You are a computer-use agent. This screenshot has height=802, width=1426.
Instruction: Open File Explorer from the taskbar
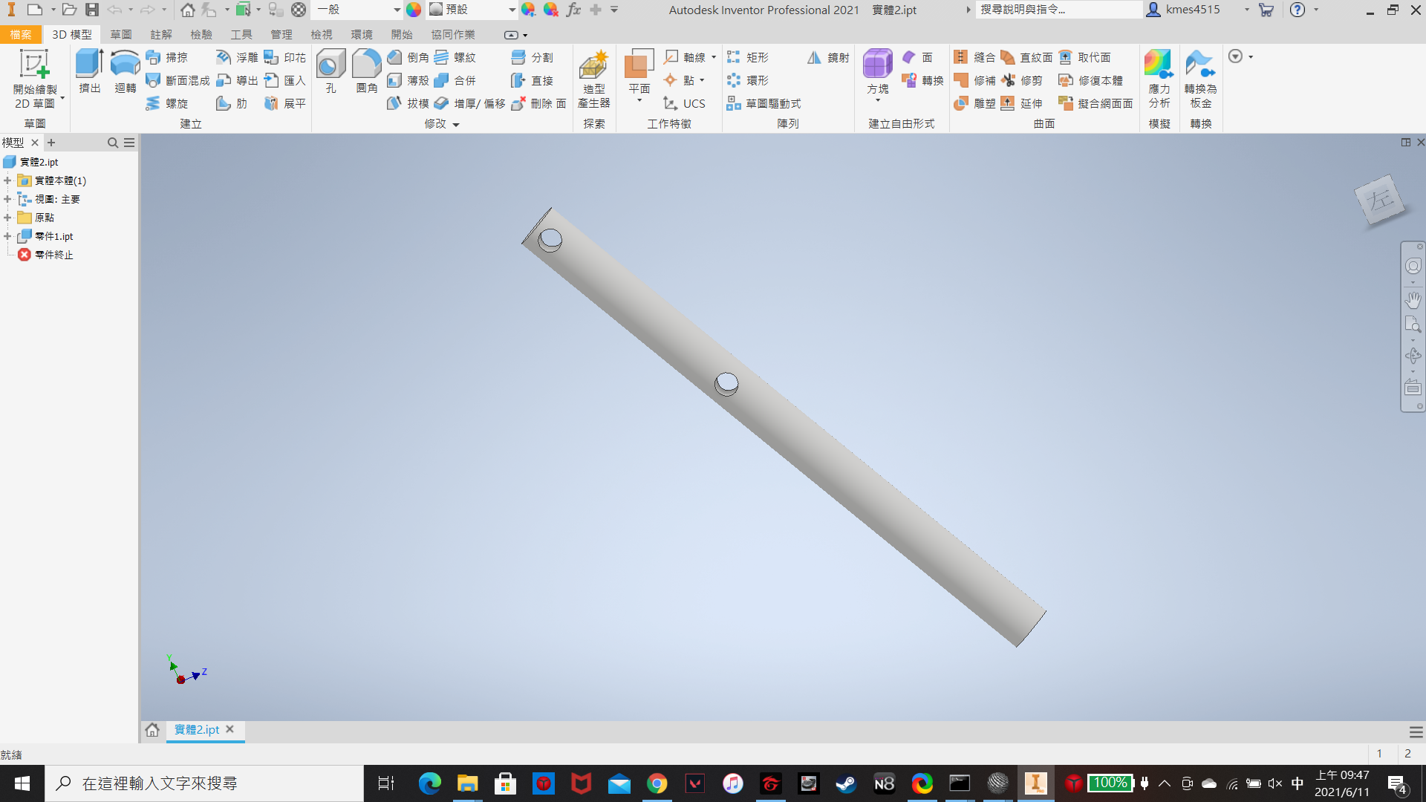(467, 783)
